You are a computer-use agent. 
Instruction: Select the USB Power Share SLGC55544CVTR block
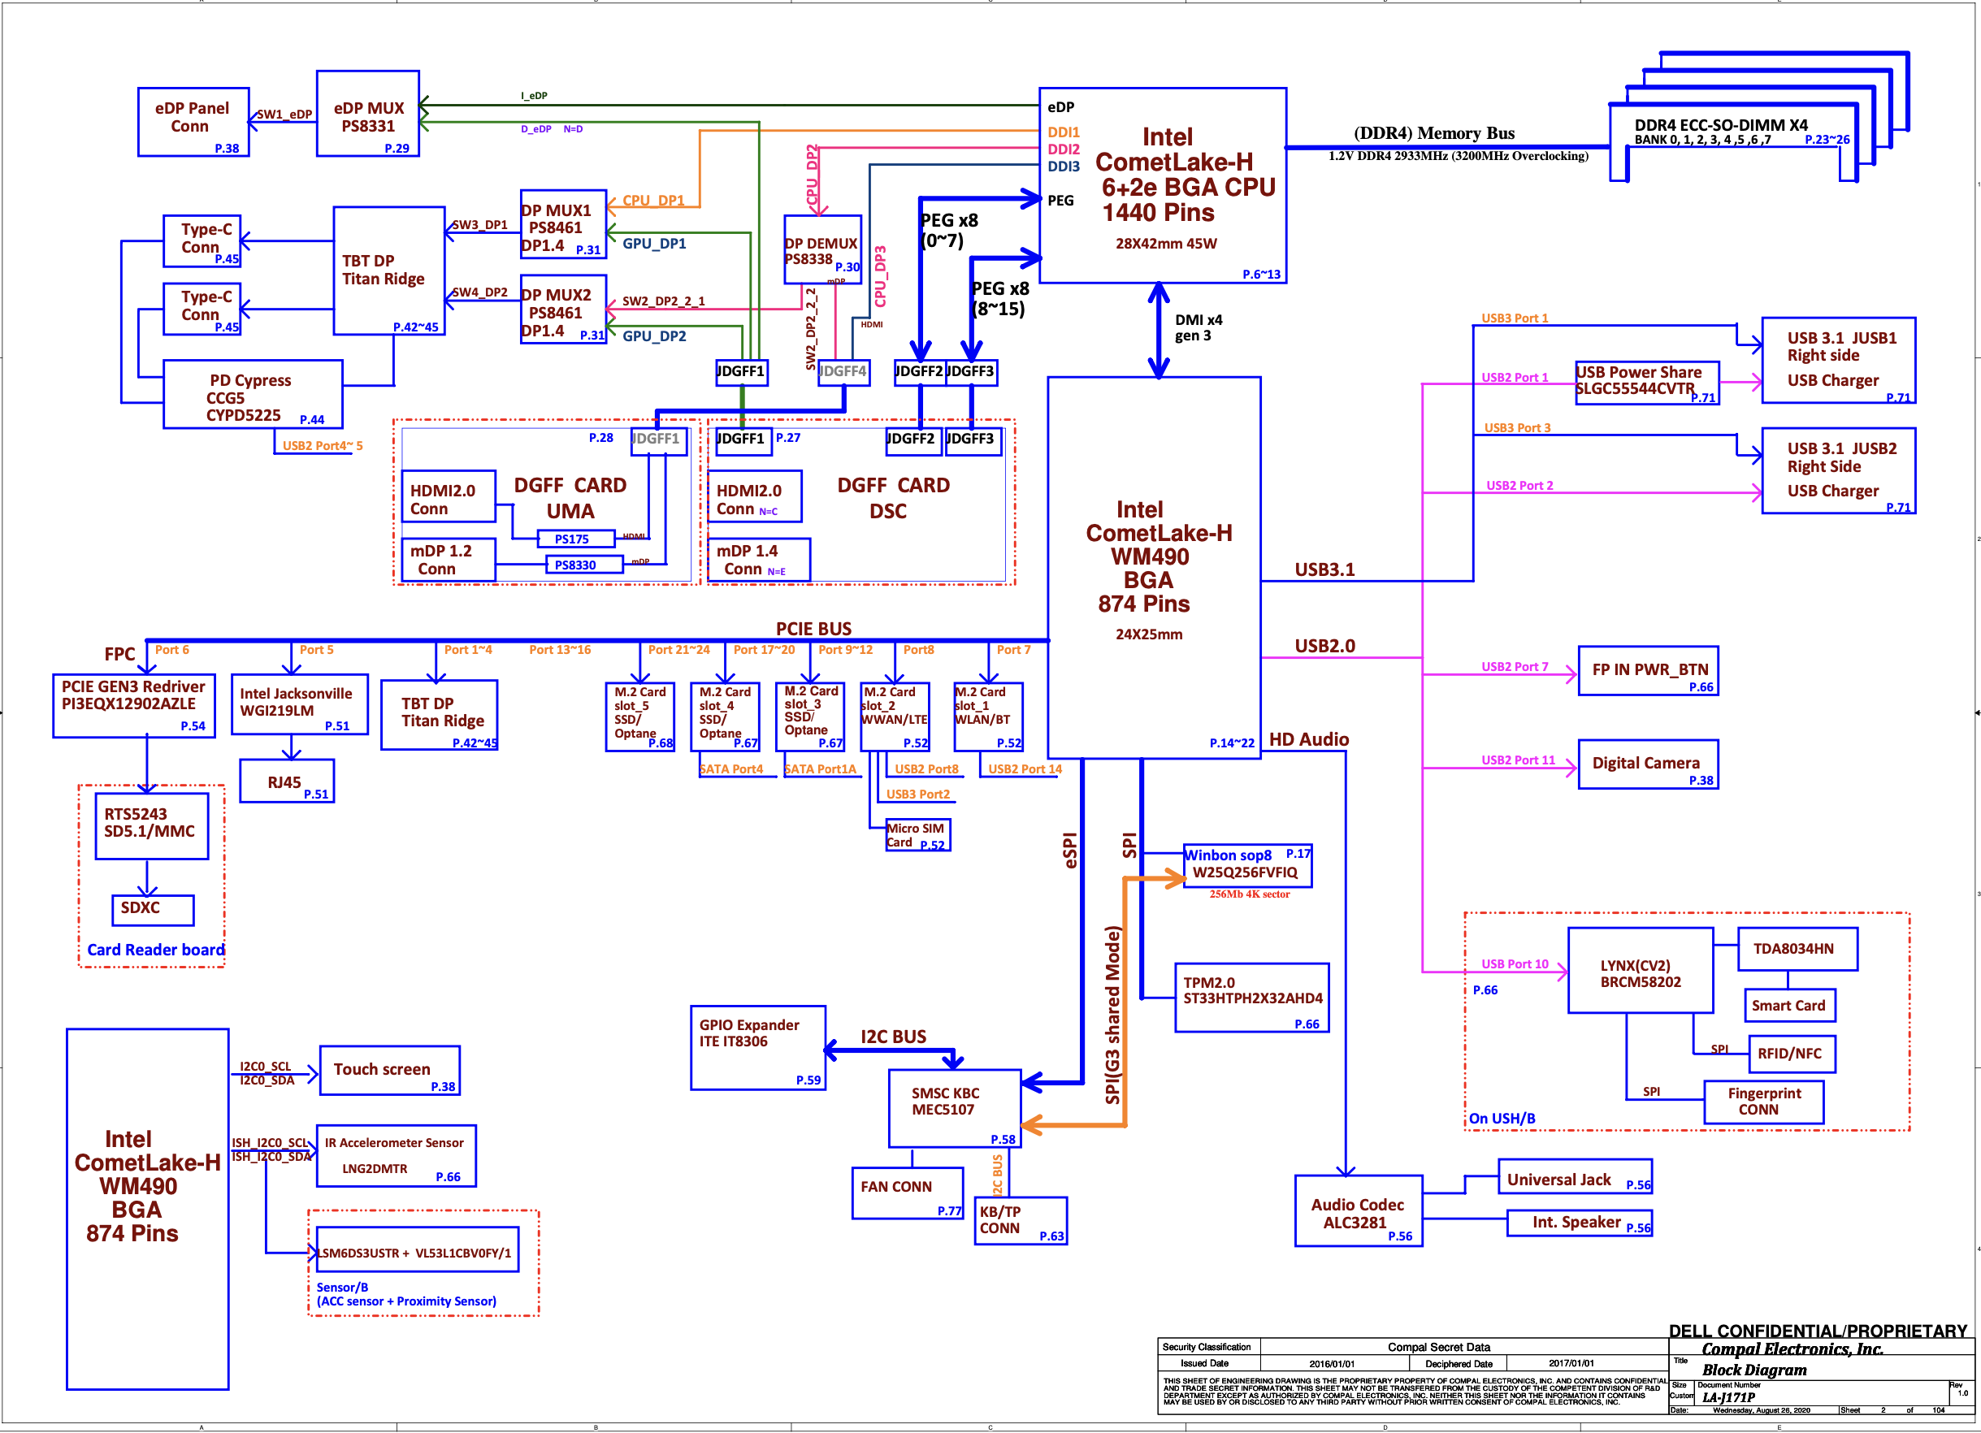click(1647, 383)
